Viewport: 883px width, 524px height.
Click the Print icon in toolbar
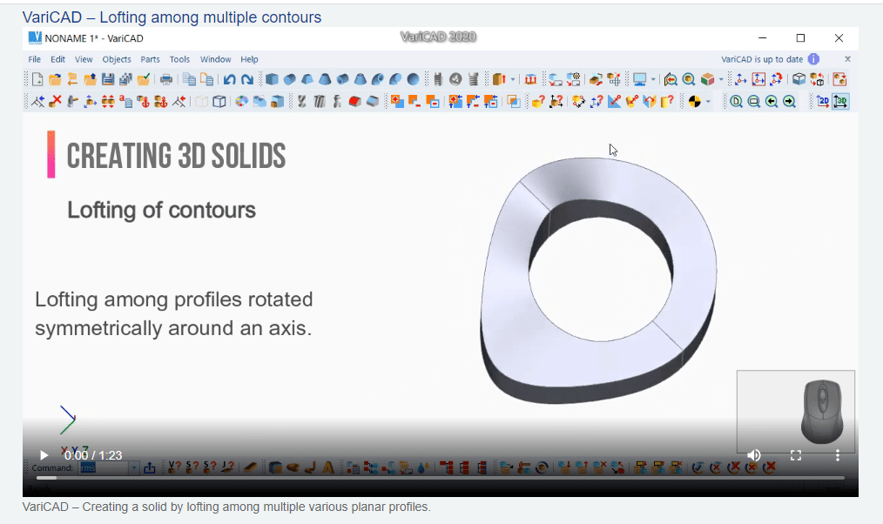(166, 79)
